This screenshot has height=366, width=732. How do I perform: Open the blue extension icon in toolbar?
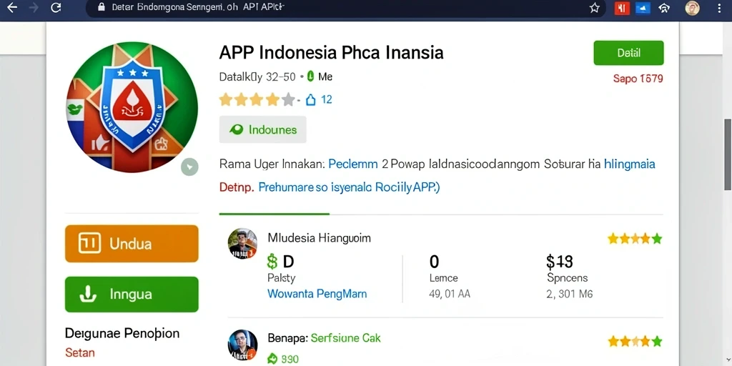tap(643, 8)
